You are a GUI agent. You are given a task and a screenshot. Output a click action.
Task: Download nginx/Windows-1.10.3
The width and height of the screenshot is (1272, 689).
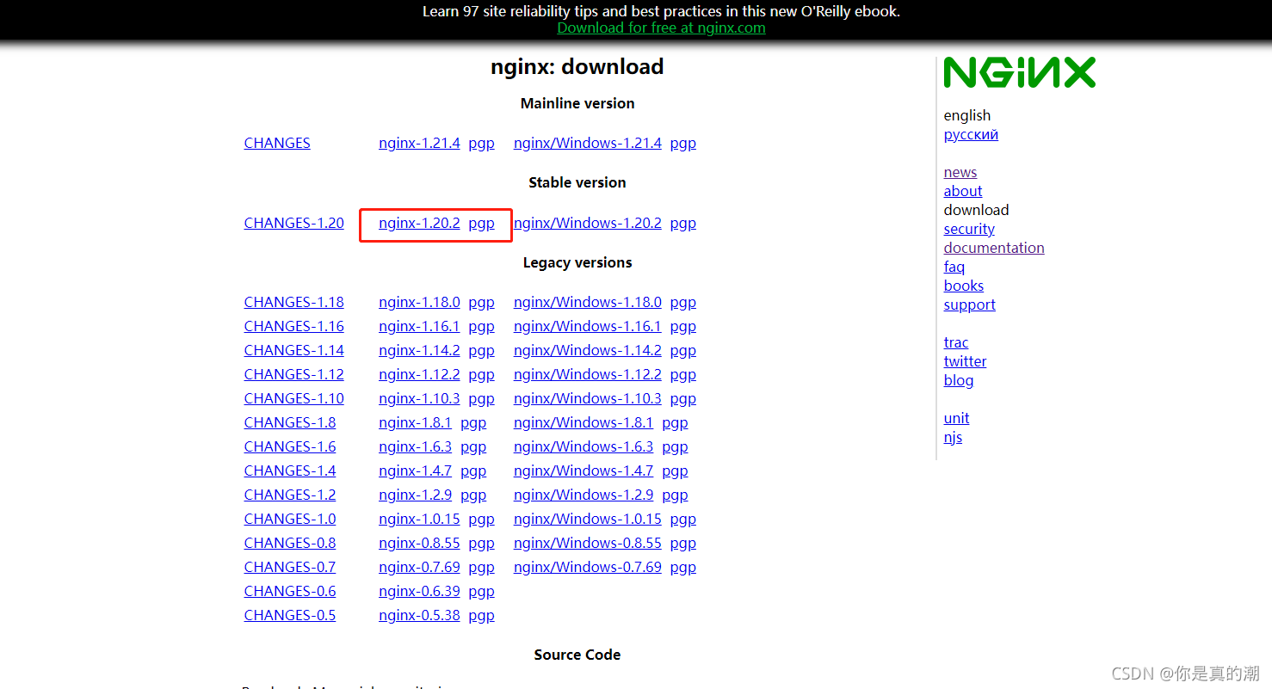588,398
